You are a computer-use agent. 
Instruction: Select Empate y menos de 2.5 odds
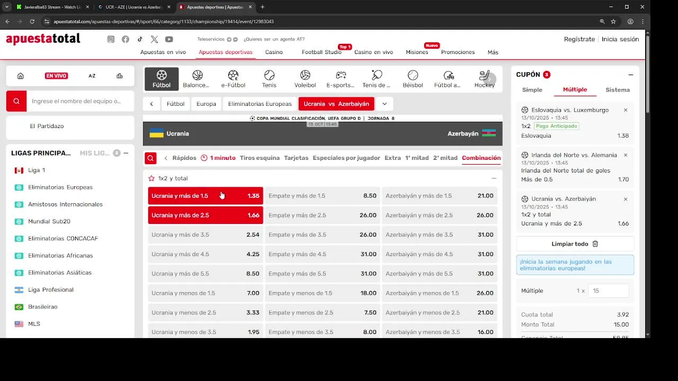click(323, 313)
